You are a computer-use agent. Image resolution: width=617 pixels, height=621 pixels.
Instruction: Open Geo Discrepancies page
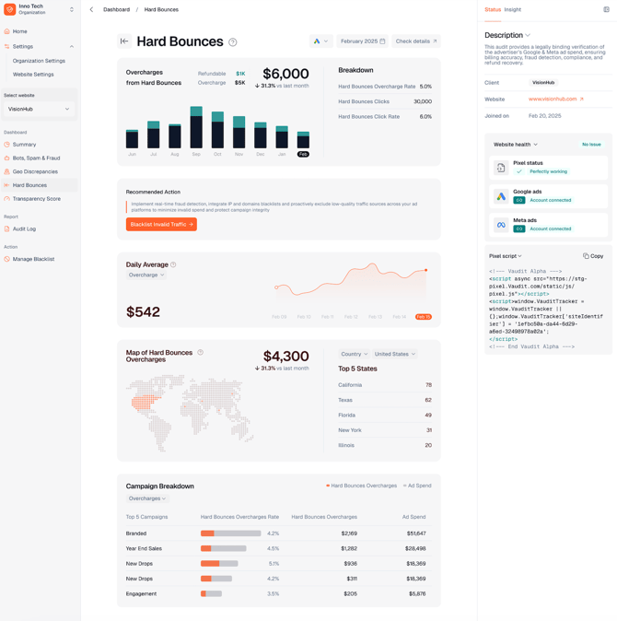tap(35, 171)
